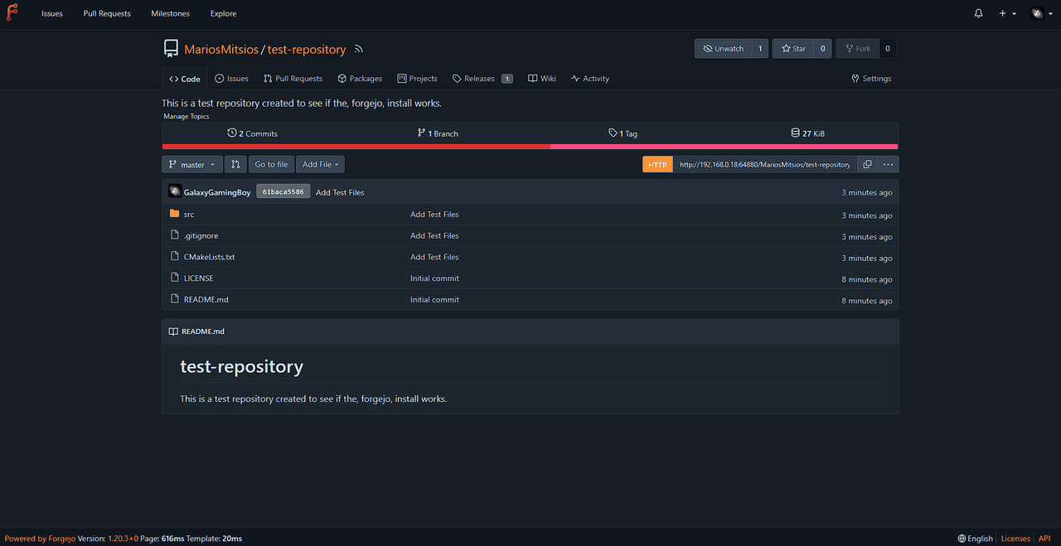Image resolution: width=1061 pixels, height=546 pixels.
Task: Open Pull Requests in the top navigation
Action: point(107,13)
